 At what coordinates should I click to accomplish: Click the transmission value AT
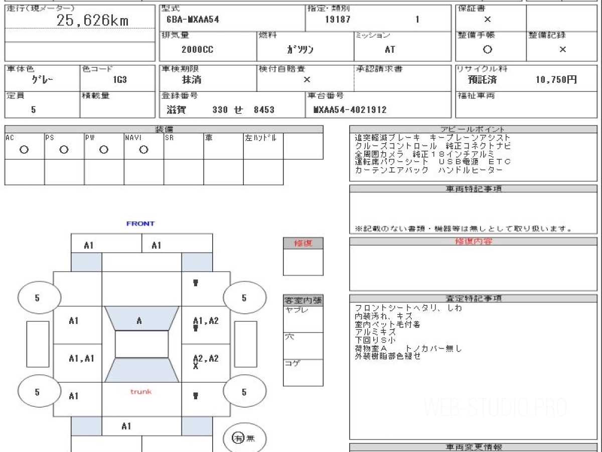[390, 49]
